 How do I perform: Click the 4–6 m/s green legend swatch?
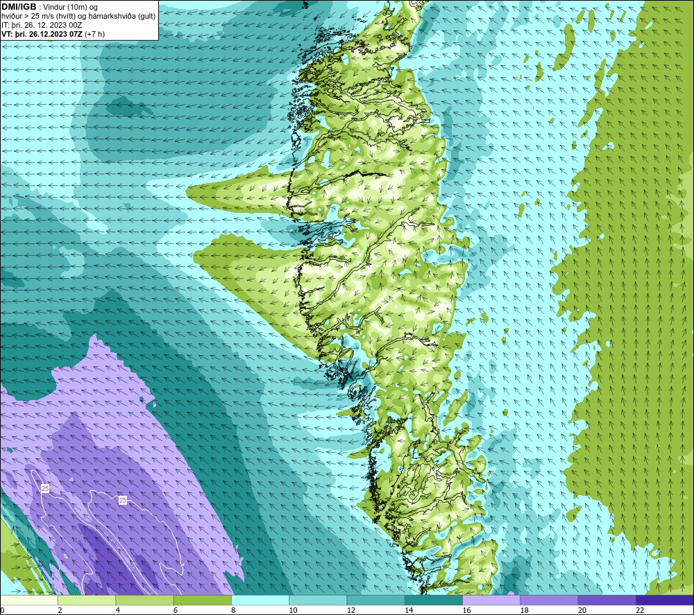coord(145,600)
